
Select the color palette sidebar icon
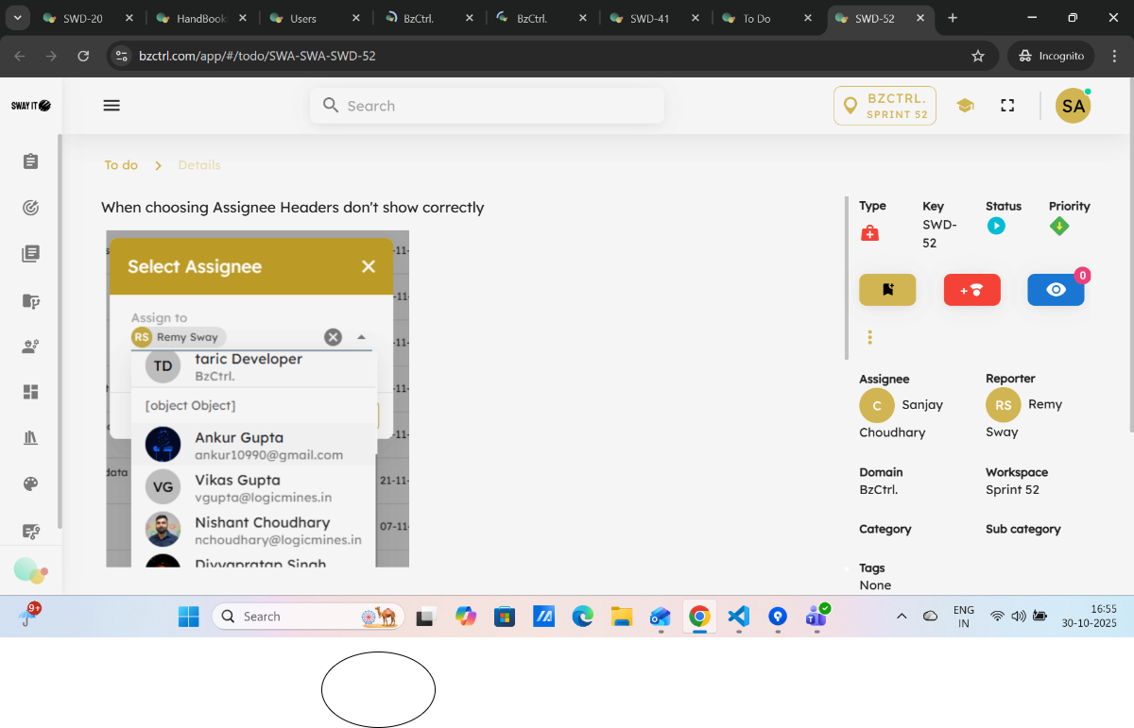pos(30,484)
